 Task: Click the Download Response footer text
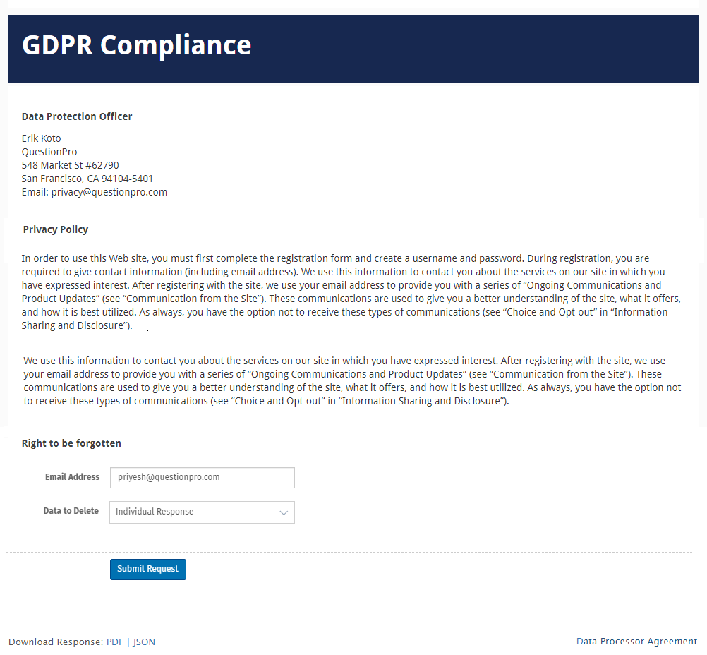pos(52,642)
